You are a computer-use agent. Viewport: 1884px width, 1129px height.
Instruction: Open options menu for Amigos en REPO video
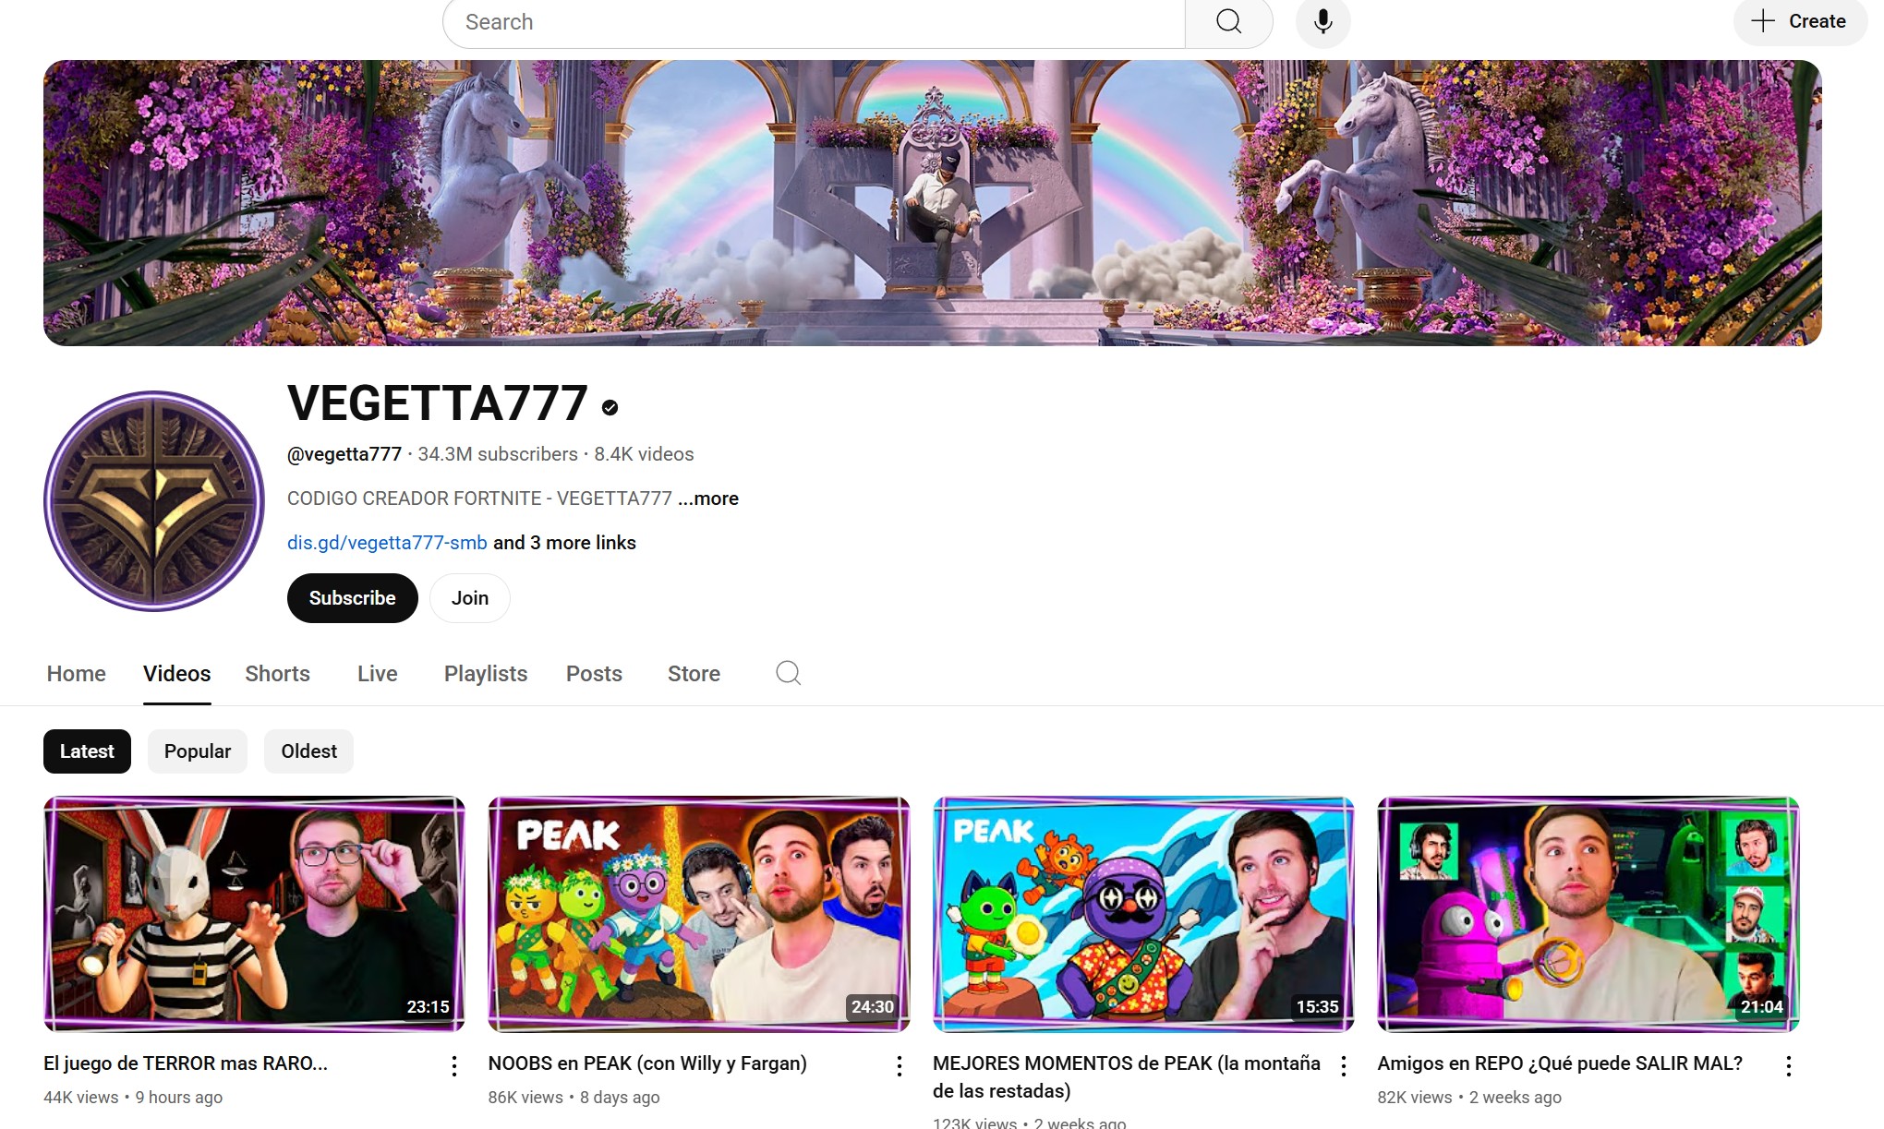tap(1789, 1066)
